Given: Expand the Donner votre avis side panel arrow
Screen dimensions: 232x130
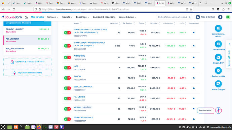Looking at the screenshot, I should (229, 44).
